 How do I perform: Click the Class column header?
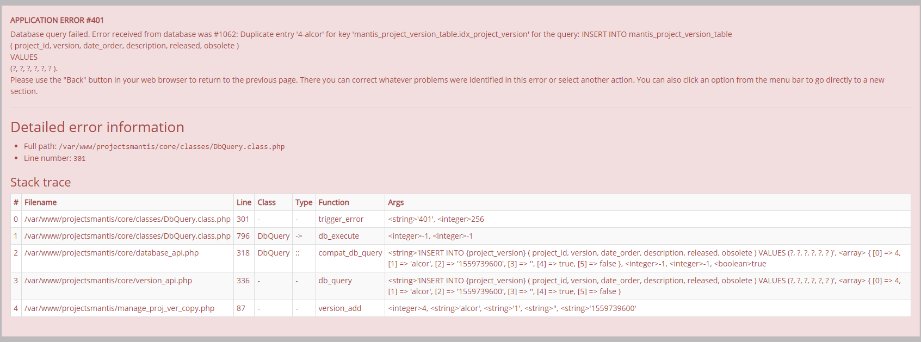[x=267, y=202]
